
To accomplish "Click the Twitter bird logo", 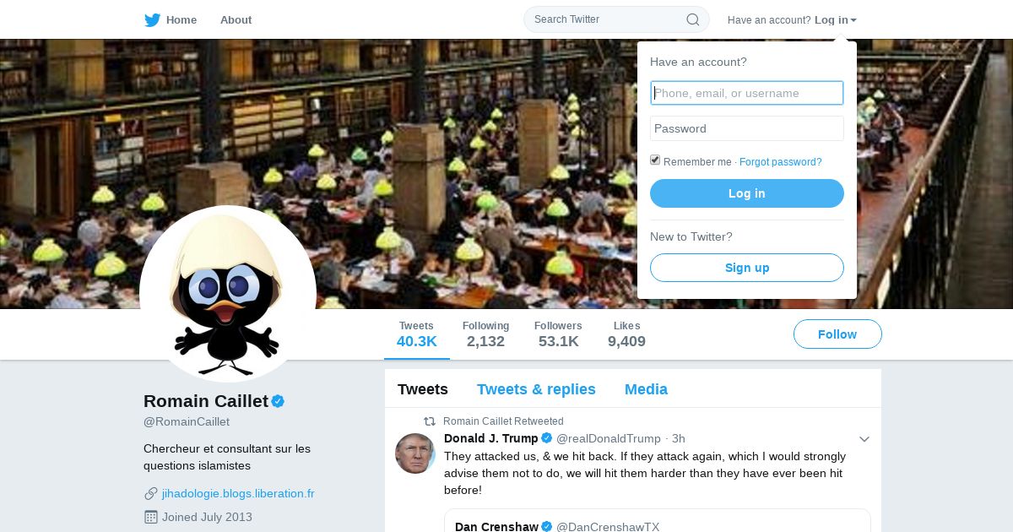I will [152, 19].
